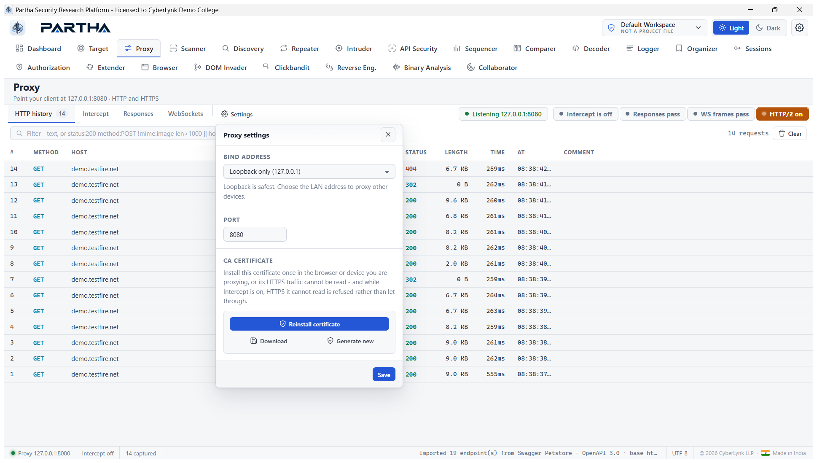Click 14 captured in status bar

tap(141, 453)
